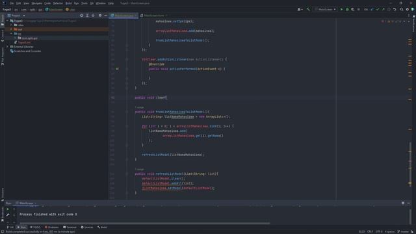Run the MainScreen configuration
Screen dimensions: 416x234
pos(341,9)
